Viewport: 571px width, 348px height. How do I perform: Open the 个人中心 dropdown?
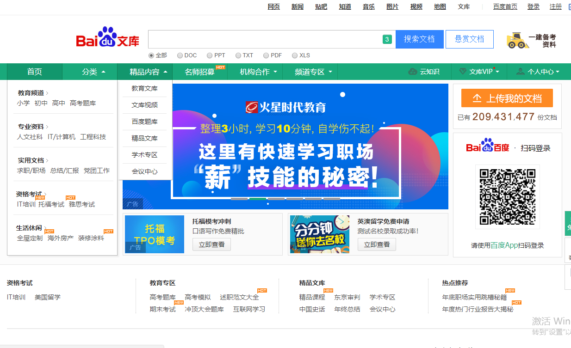tap(558, 72)
